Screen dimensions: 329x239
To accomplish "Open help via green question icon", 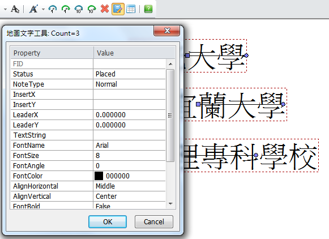I will point(148,9).
